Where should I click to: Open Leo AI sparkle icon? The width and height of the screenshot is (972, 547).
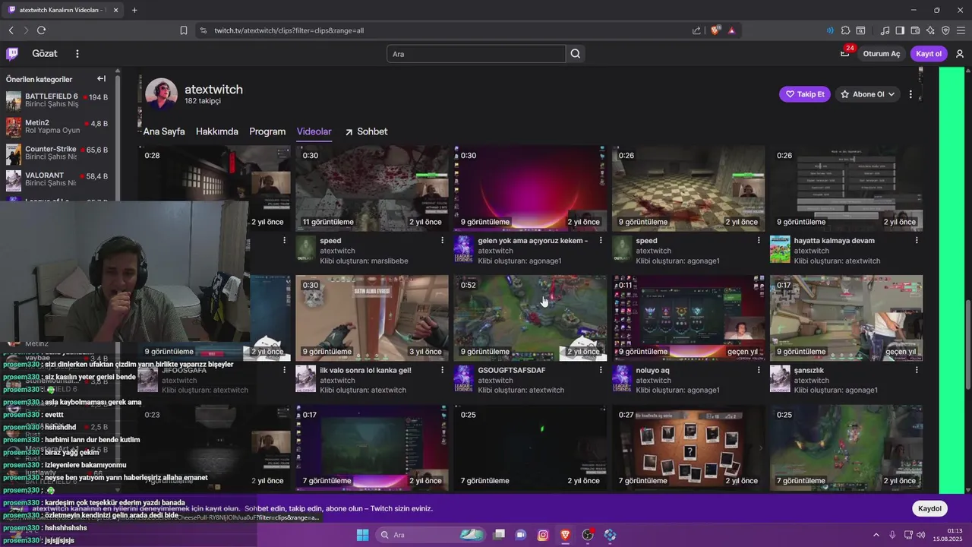(x=930, y=30)
